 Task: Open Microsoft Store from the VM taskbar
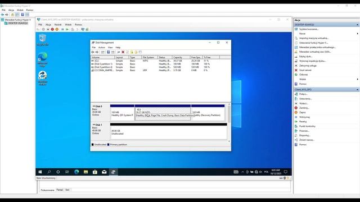click(x=95, y=172)
